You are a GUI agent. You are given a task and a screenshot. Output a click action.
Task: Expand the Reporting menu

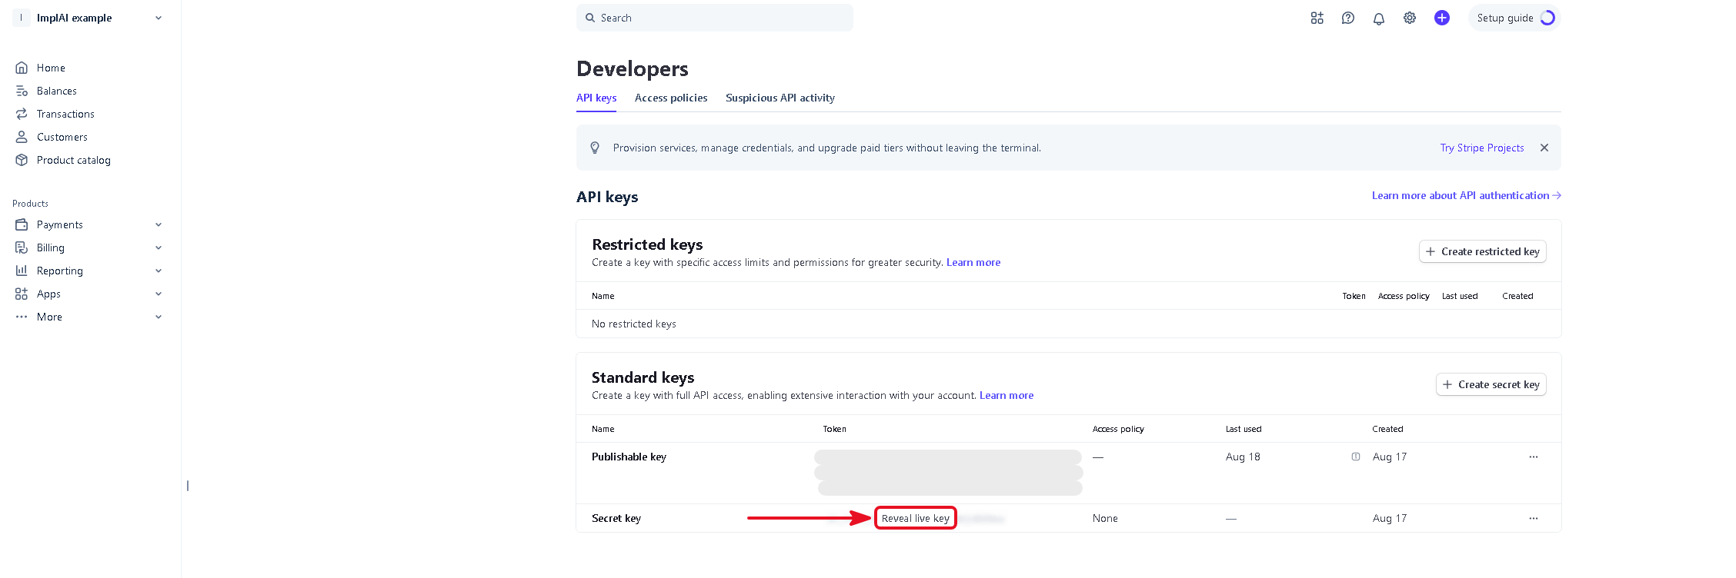coord(90,271)
